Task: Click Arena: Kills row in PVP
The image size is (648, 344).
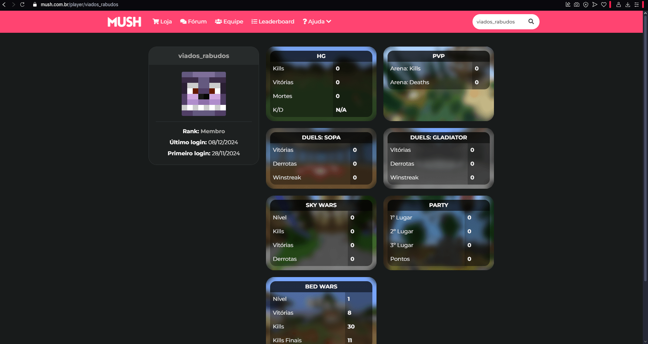Action: tap(439, 68)
